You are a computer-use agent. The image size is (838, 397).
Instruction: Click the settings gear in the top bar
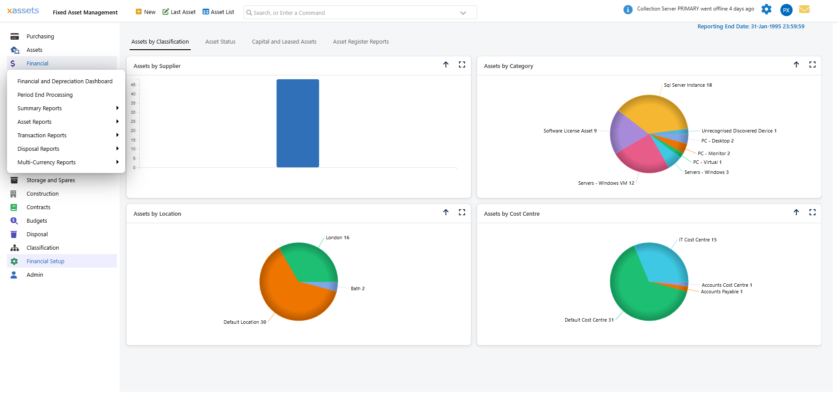[x=767, y=9]
